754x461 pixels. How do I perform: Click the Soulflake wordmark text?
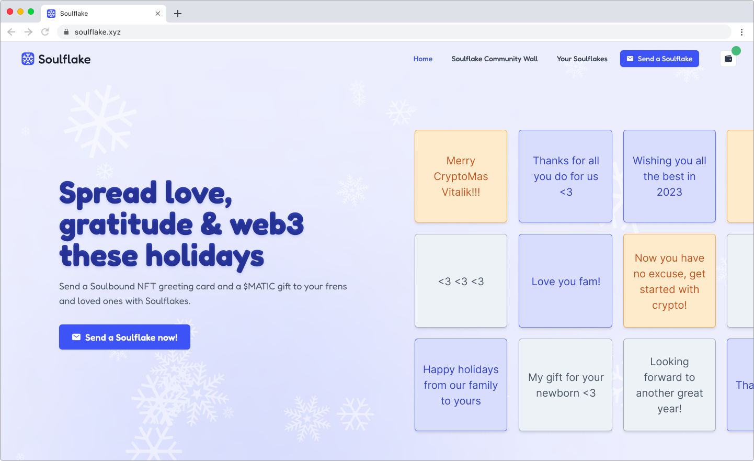click(64, 59)
